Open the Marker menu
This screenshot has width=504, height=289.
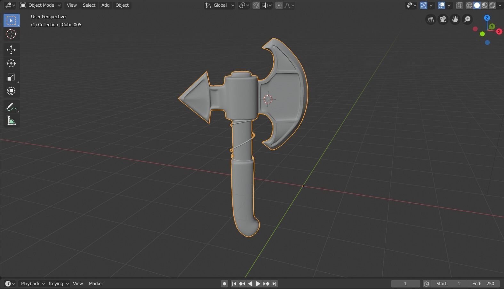[96, 284]
